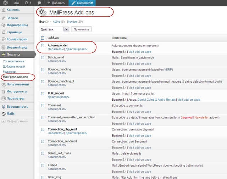Click the Страницы pages icon in sidebar
Screen dimensions: 227x179
(4, 32)
